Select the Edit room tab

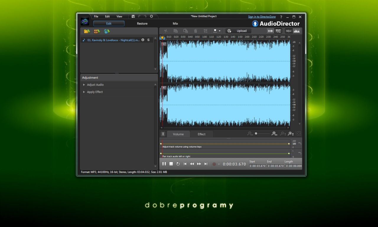pos(109,24)
